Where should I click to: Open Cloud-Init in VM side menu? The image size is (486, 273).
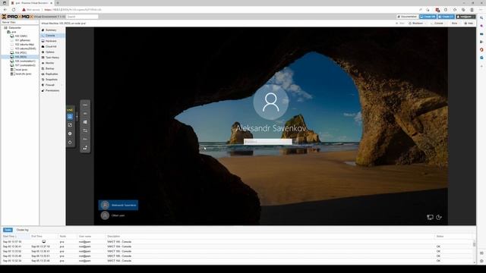point(51,47)
